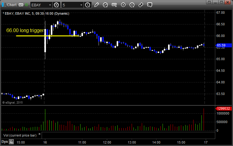Click the crossed-arrows toolbar icon
Screen dimensions: 233x146
click(x=141, y=5)
